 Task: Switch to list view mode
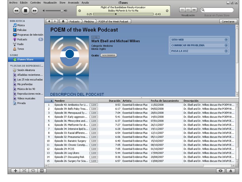click(182, 10)
